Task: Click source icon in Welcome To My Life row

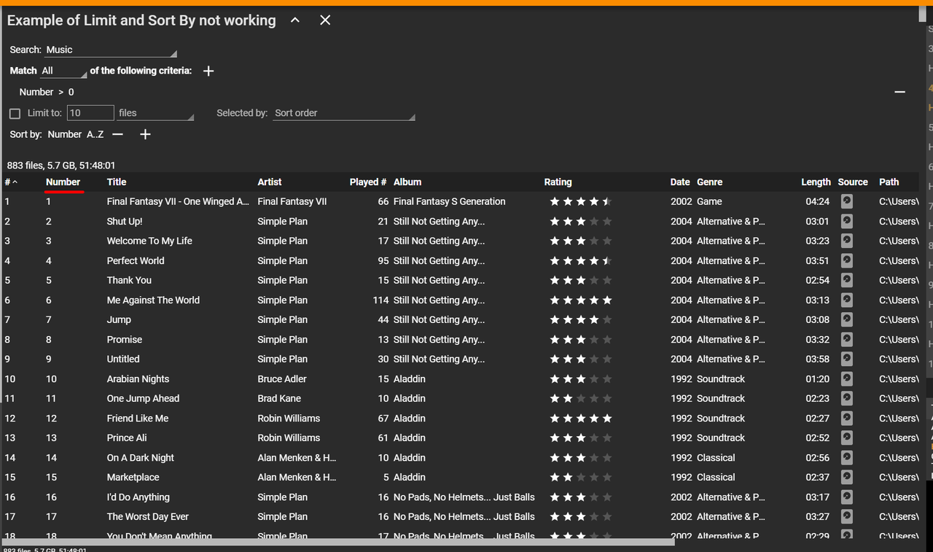Action: tap(846, 241)
